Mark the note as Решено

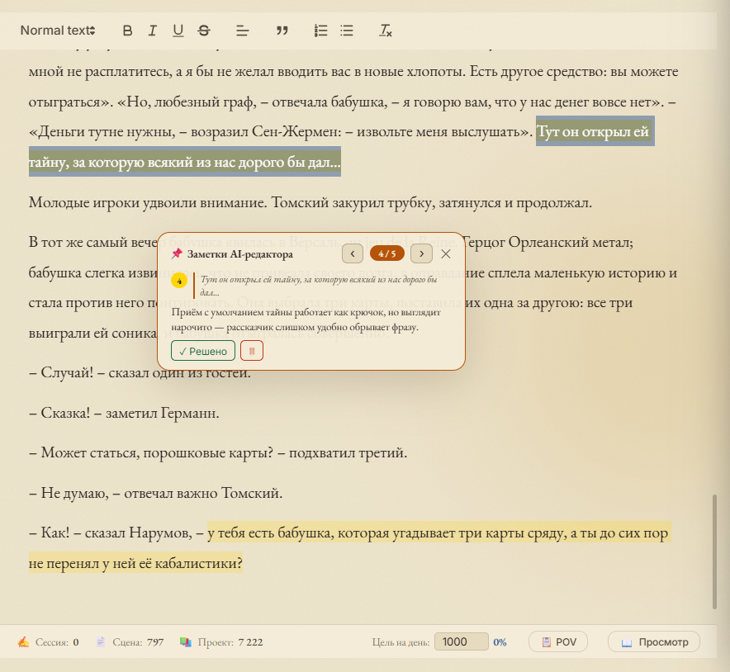203,351
